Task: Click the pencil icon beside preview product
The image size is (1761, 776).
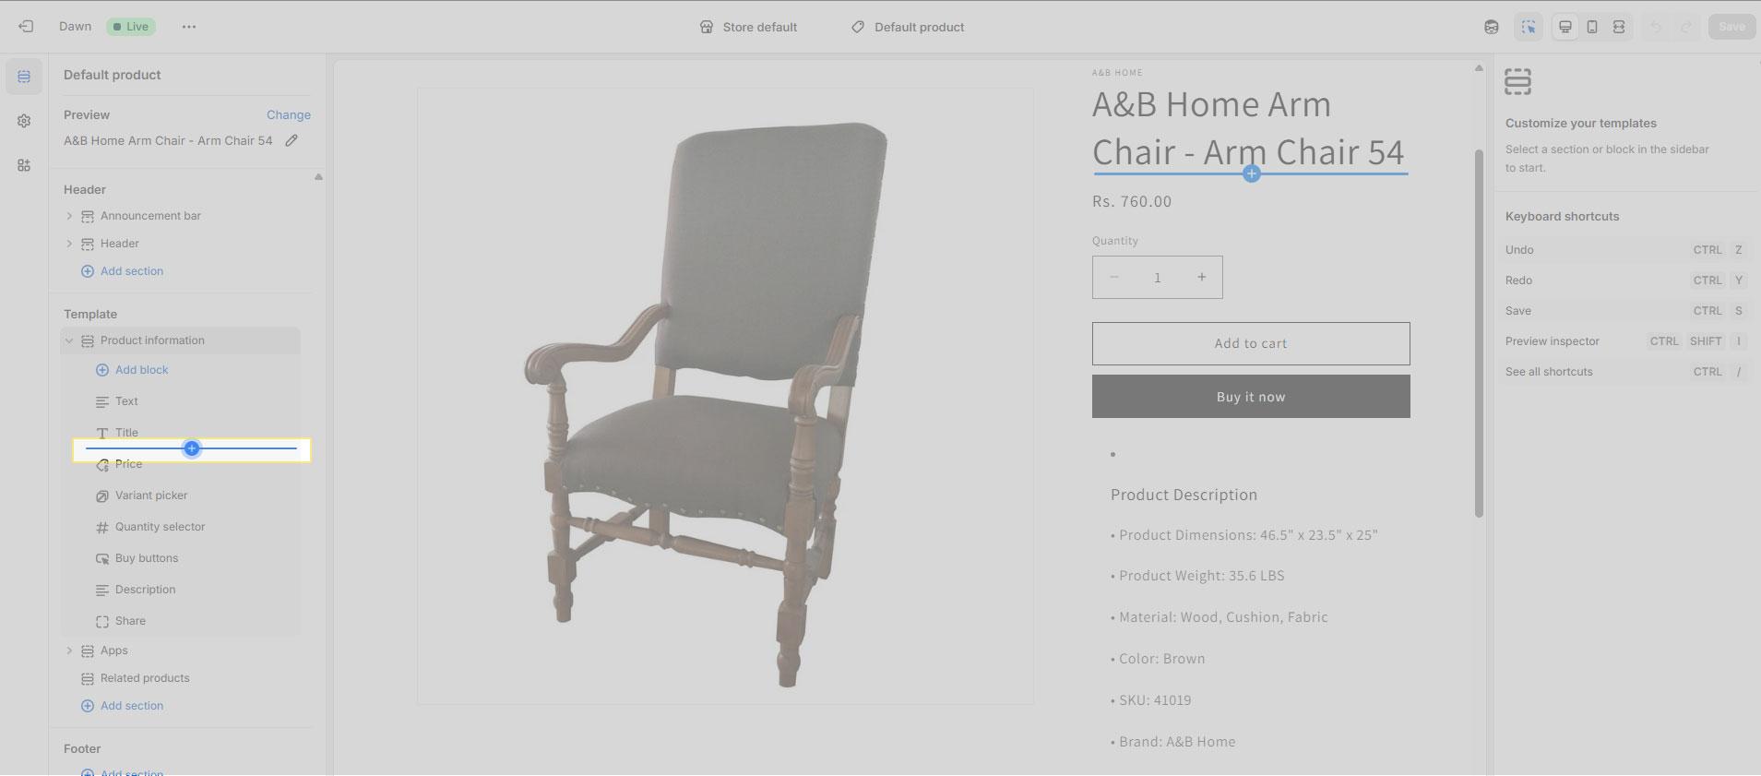Action: (292, 140)
